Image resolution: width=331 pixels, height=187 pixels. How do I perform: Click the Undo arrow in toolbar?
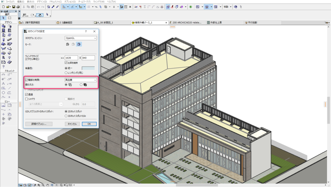coord(38,7)
